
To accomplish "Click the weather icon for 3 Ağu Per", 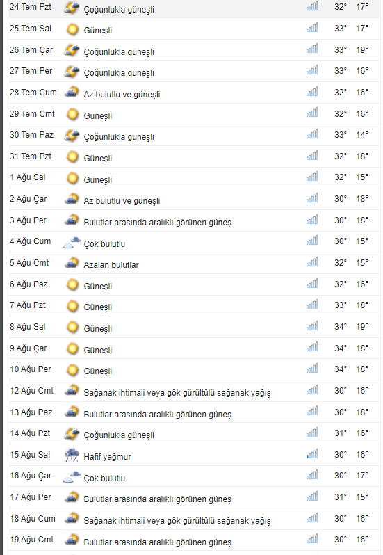I will pos(72,220).
